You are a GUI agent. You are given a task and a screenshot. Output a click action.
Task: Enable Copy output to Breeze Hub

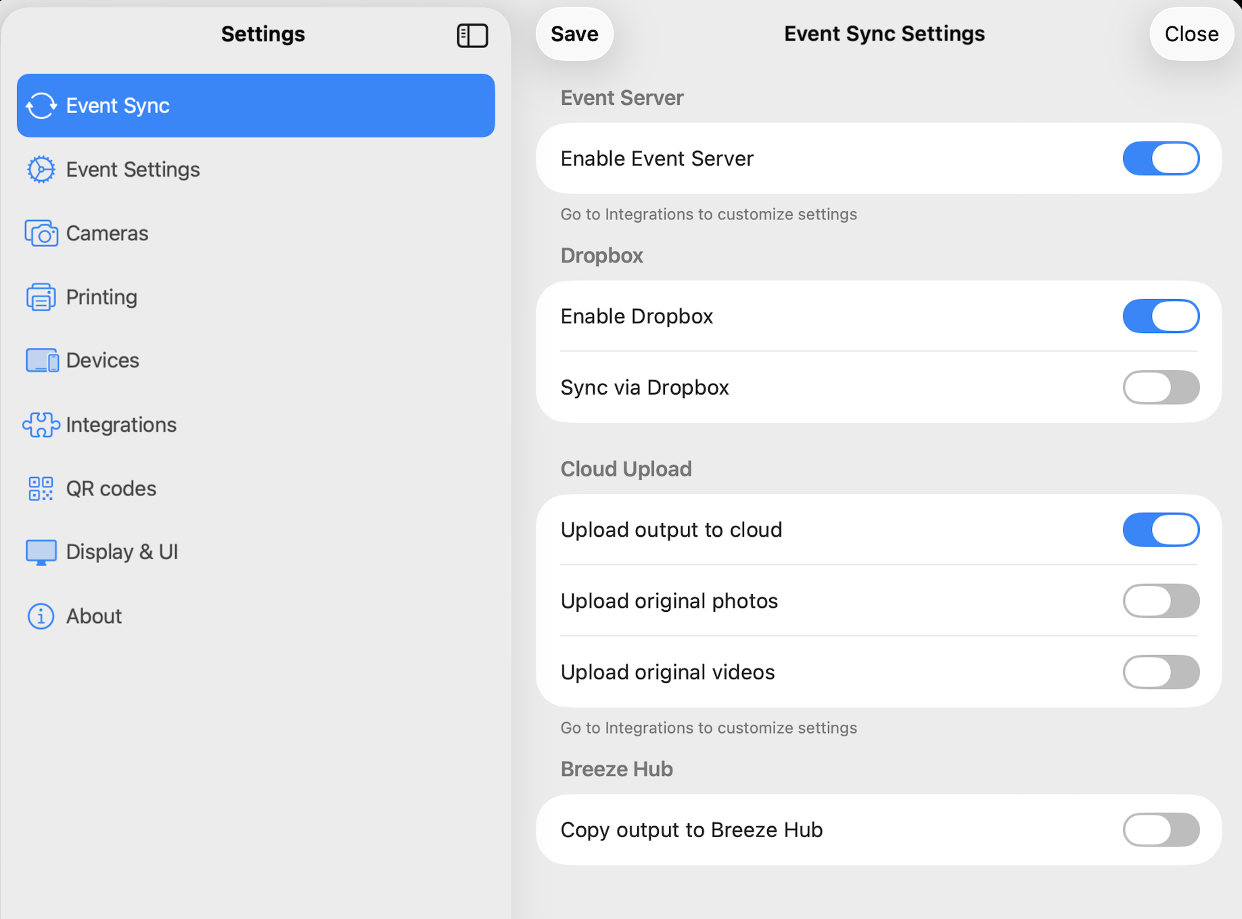click(1161, 830)
